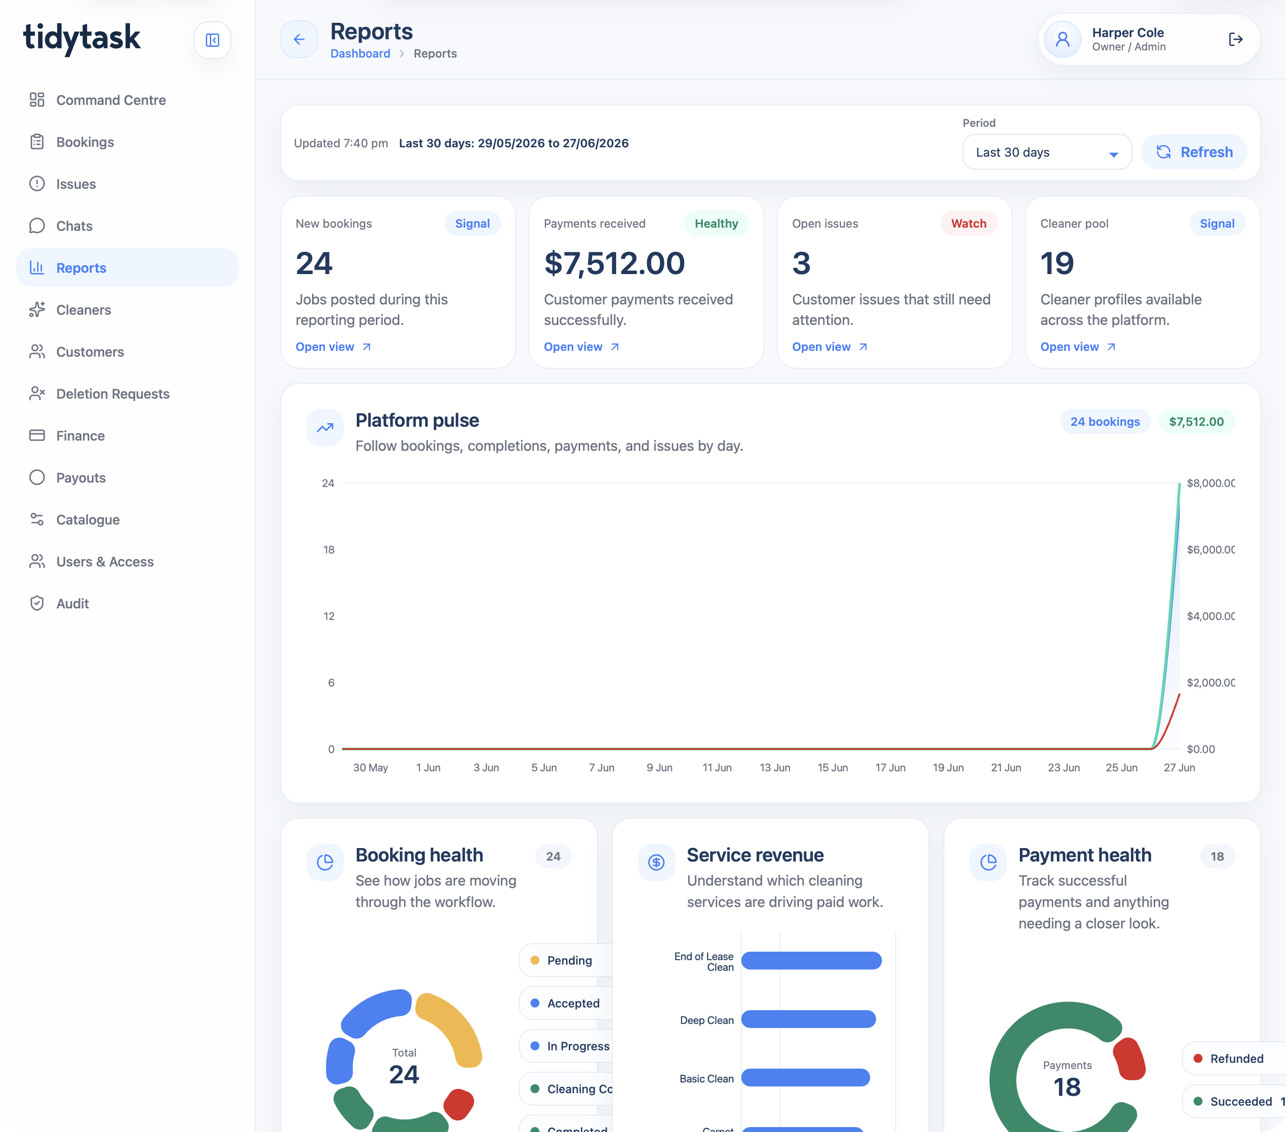Click the Signal badge on New bookings

tap(472, 223)
